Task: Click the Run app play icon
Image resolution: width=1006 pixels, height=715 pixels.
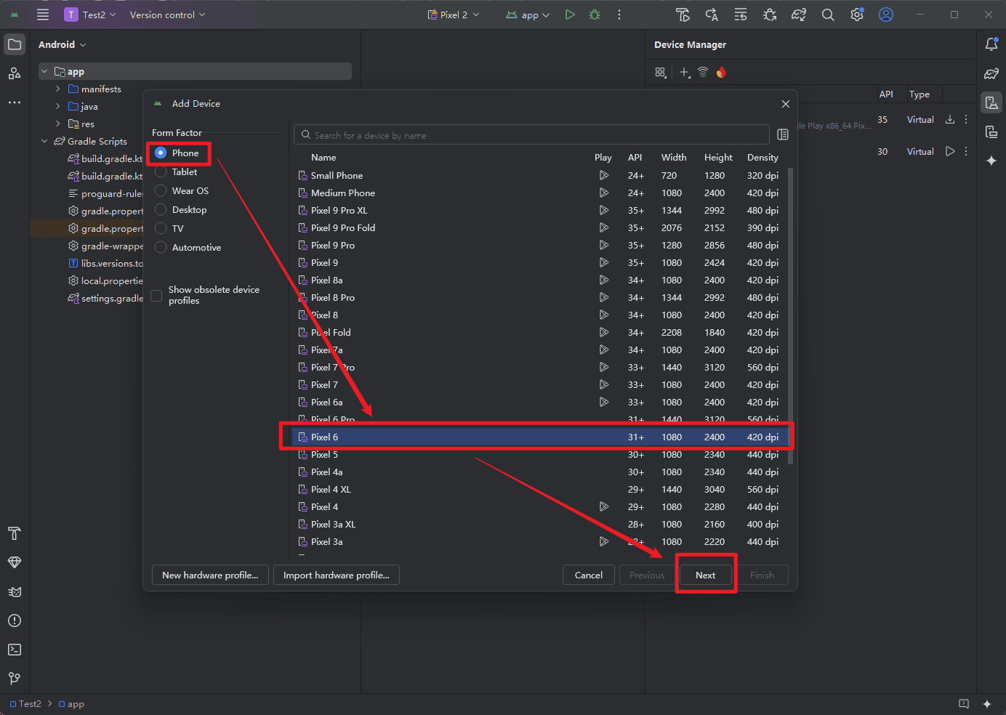Action: pos(570,15)
